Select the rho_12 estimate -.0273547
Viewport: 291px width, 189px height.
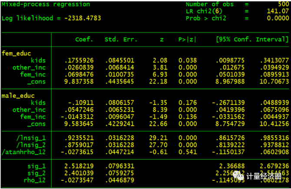click(77, 180)
